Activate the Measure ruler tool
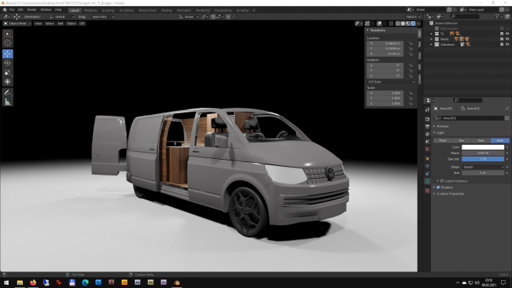The width and height of the screenshot is (512, 288). click(8, 102)
